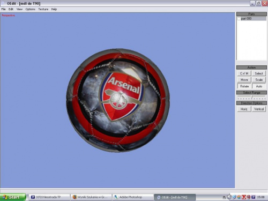
Task: Activate the Select action button
Action: coord(259,73)
